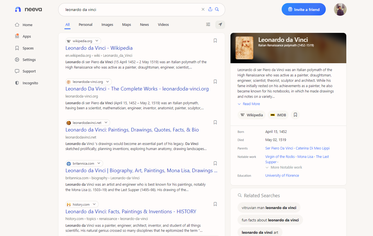Screen dimensions: 373x236
Task: Open the Leonardo da Vinci - Wikipedia link
Action: (99, 48)
